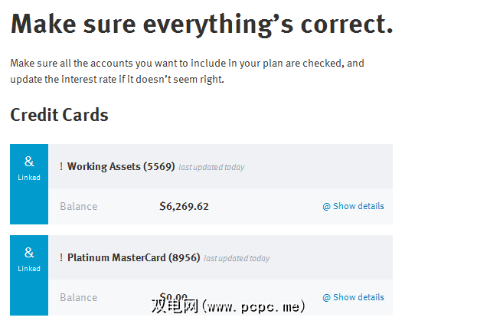Click the @ icon in Platinum MasterCard row
490x324 pixels.
(x=326, y=297)
